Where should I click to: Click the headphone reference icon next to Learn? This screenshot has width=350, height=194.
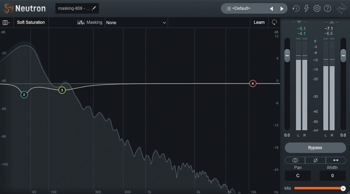pos(274,22)
